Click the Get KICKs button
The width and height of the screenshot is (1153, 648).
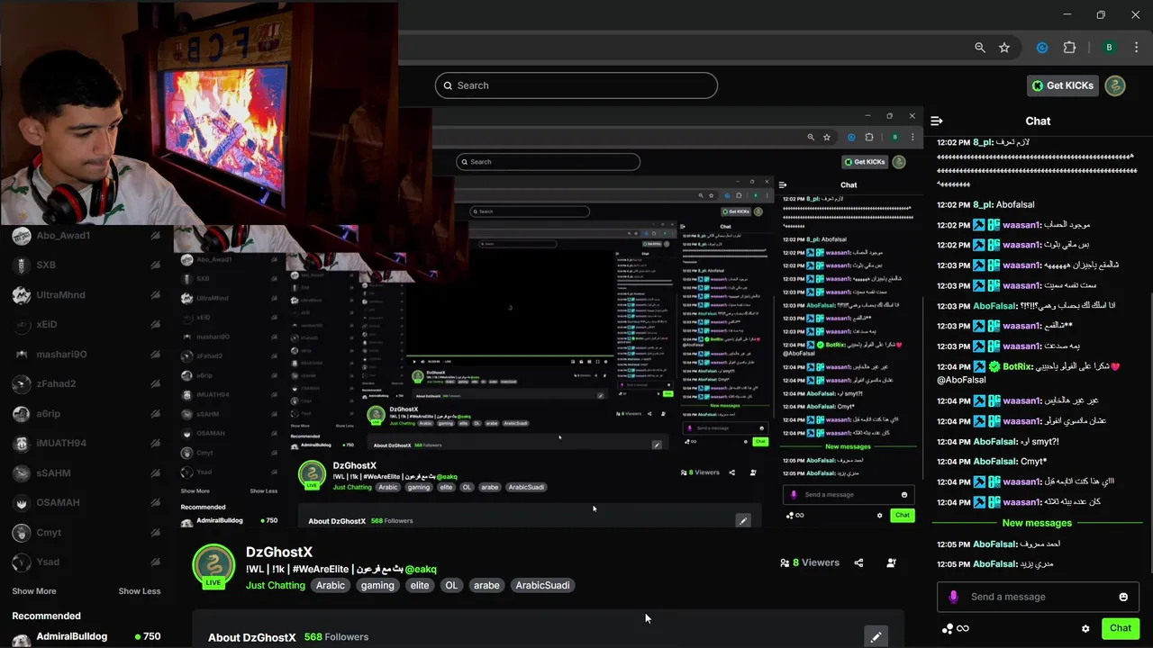(x=1063, y=85)
